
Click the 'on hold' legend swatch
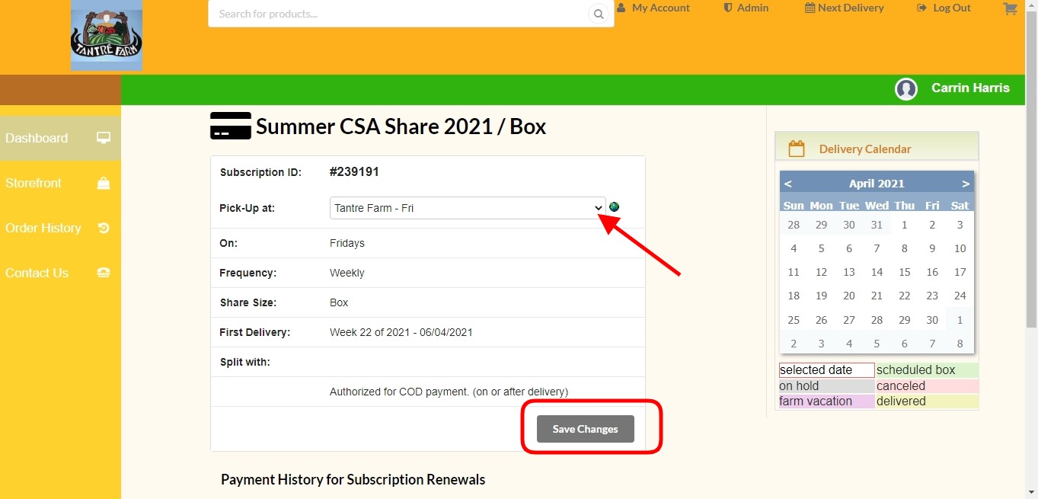[x=826, y=386]
